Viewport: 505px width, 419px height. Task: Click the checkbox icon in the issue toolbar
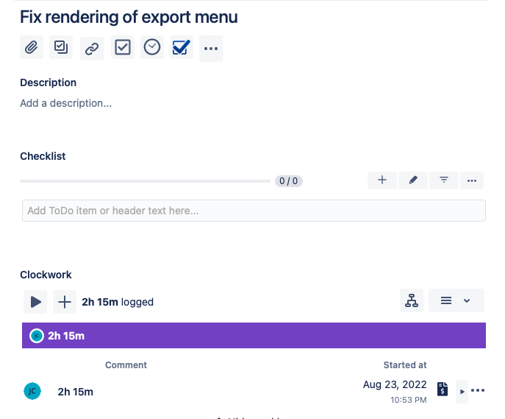tap(122, 49)
